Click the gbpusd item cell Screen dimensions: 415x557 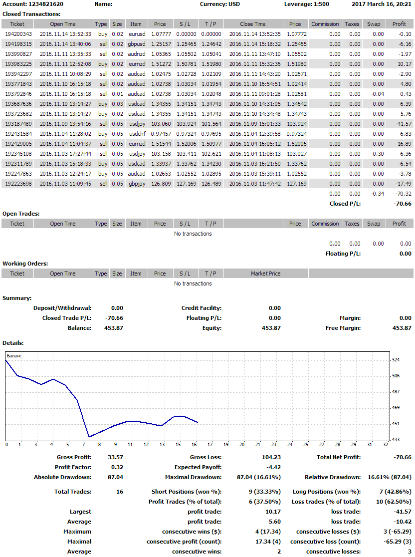tap(136, 44)
